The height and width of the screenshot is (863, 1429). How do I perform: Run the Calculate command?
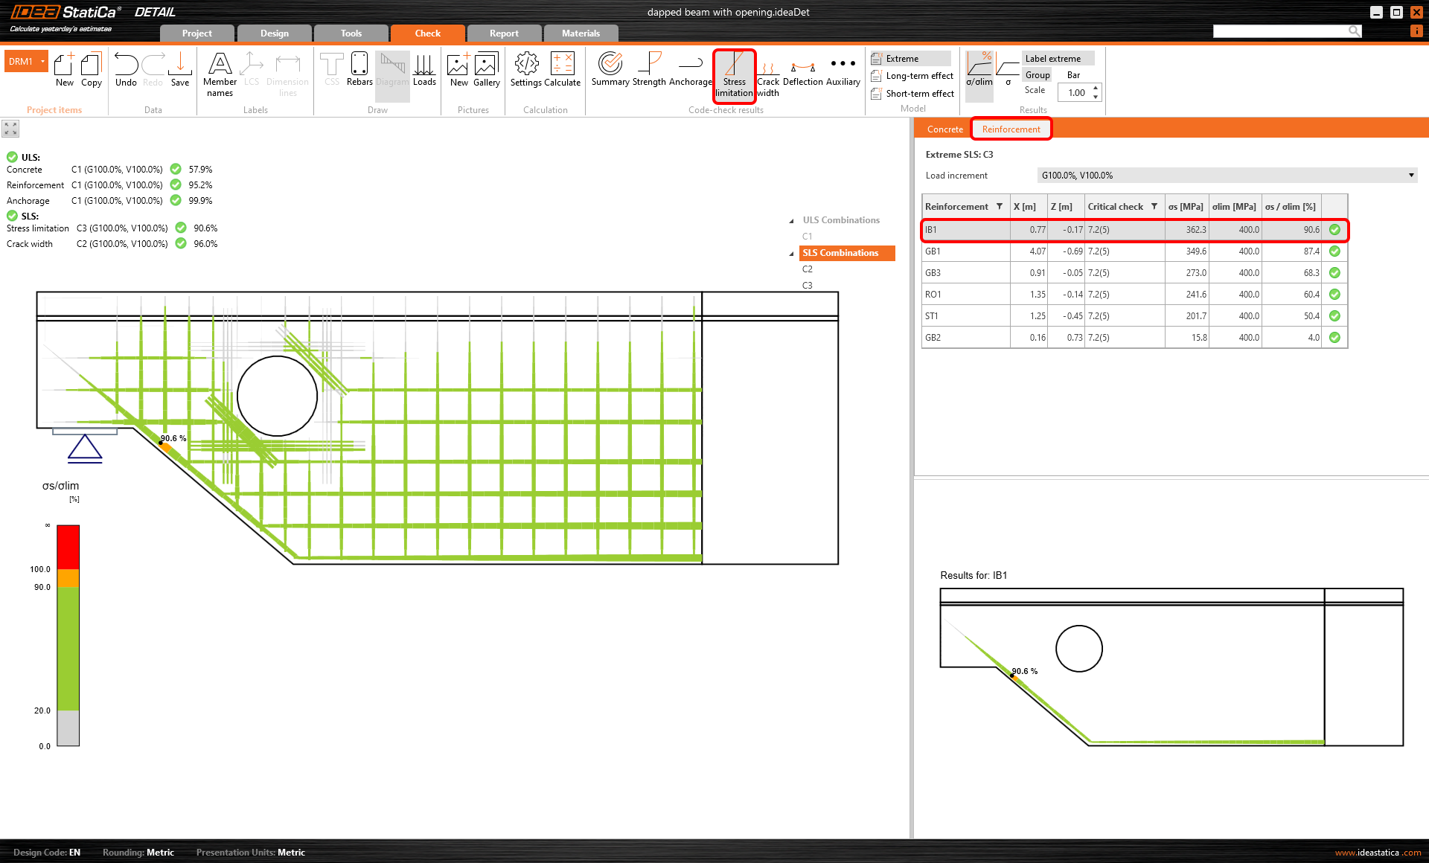(563, 71)
